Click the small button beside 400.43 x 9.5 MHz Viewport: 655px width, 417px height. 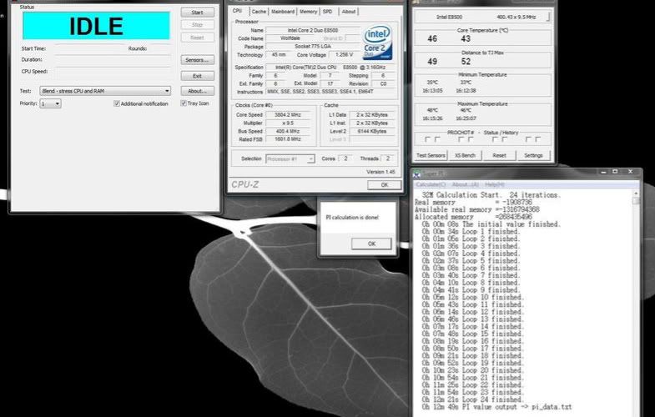(548, 18)
